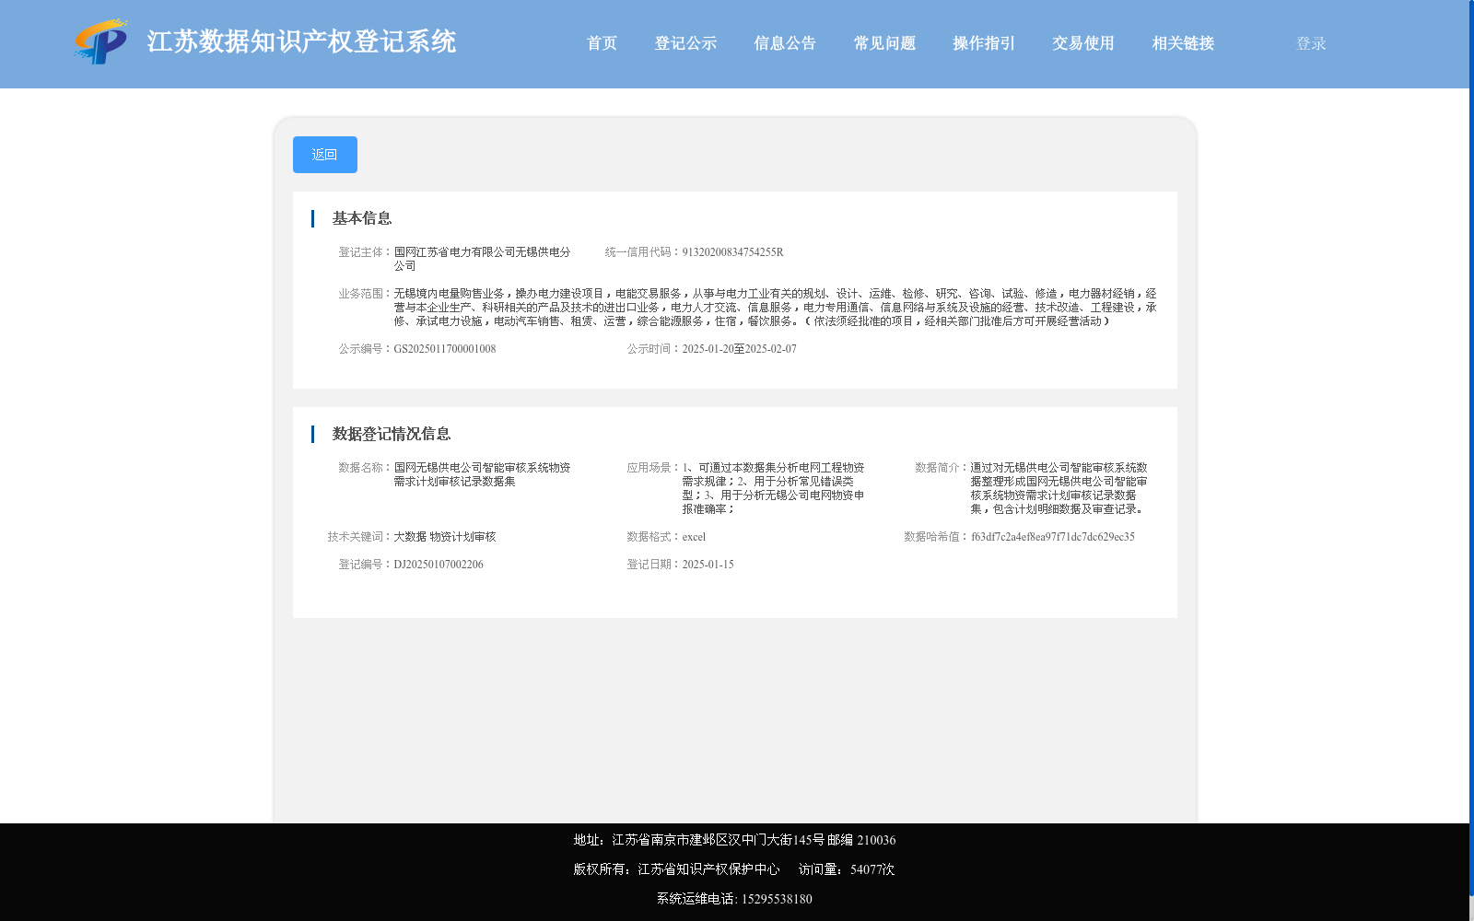Click the 业务范围 description paragraph
Screen dimensions: 1474x921
[775, 308]
